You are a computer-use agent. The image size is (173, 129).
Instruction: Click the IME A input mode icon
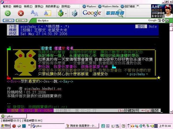point(108,126)
